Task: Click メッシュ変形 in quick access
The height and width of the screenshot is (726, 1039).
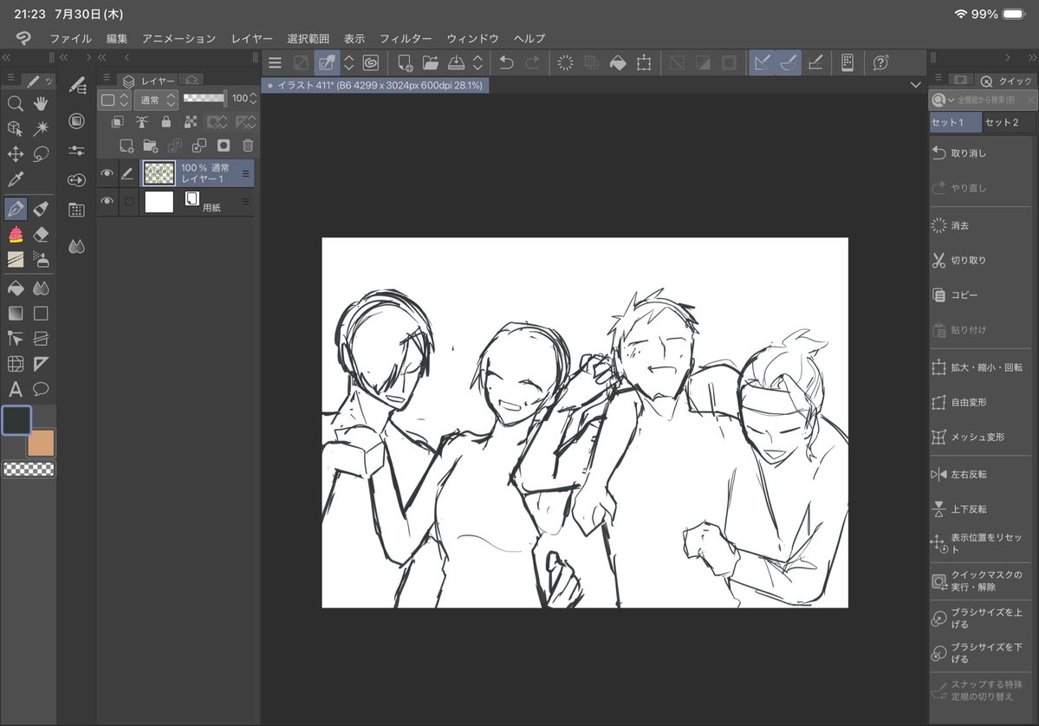Action: pyautogui.click(x=981, y=438)
